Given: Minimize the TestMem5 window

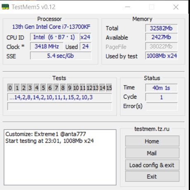Looking at the screenshot, I should pyautogui.click(x=128, y=7).
